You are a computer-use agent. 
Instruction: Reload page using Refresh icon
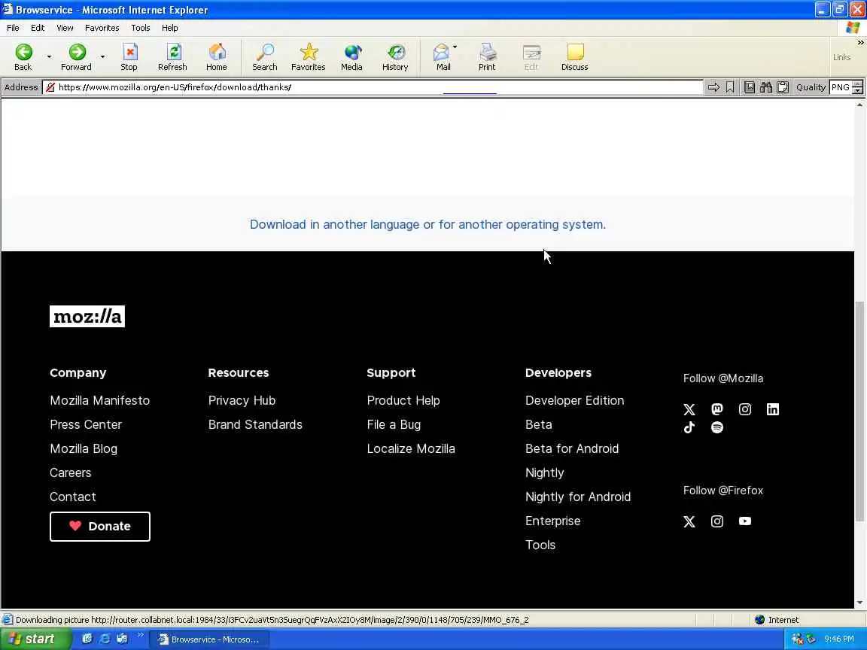click(172, 57)
